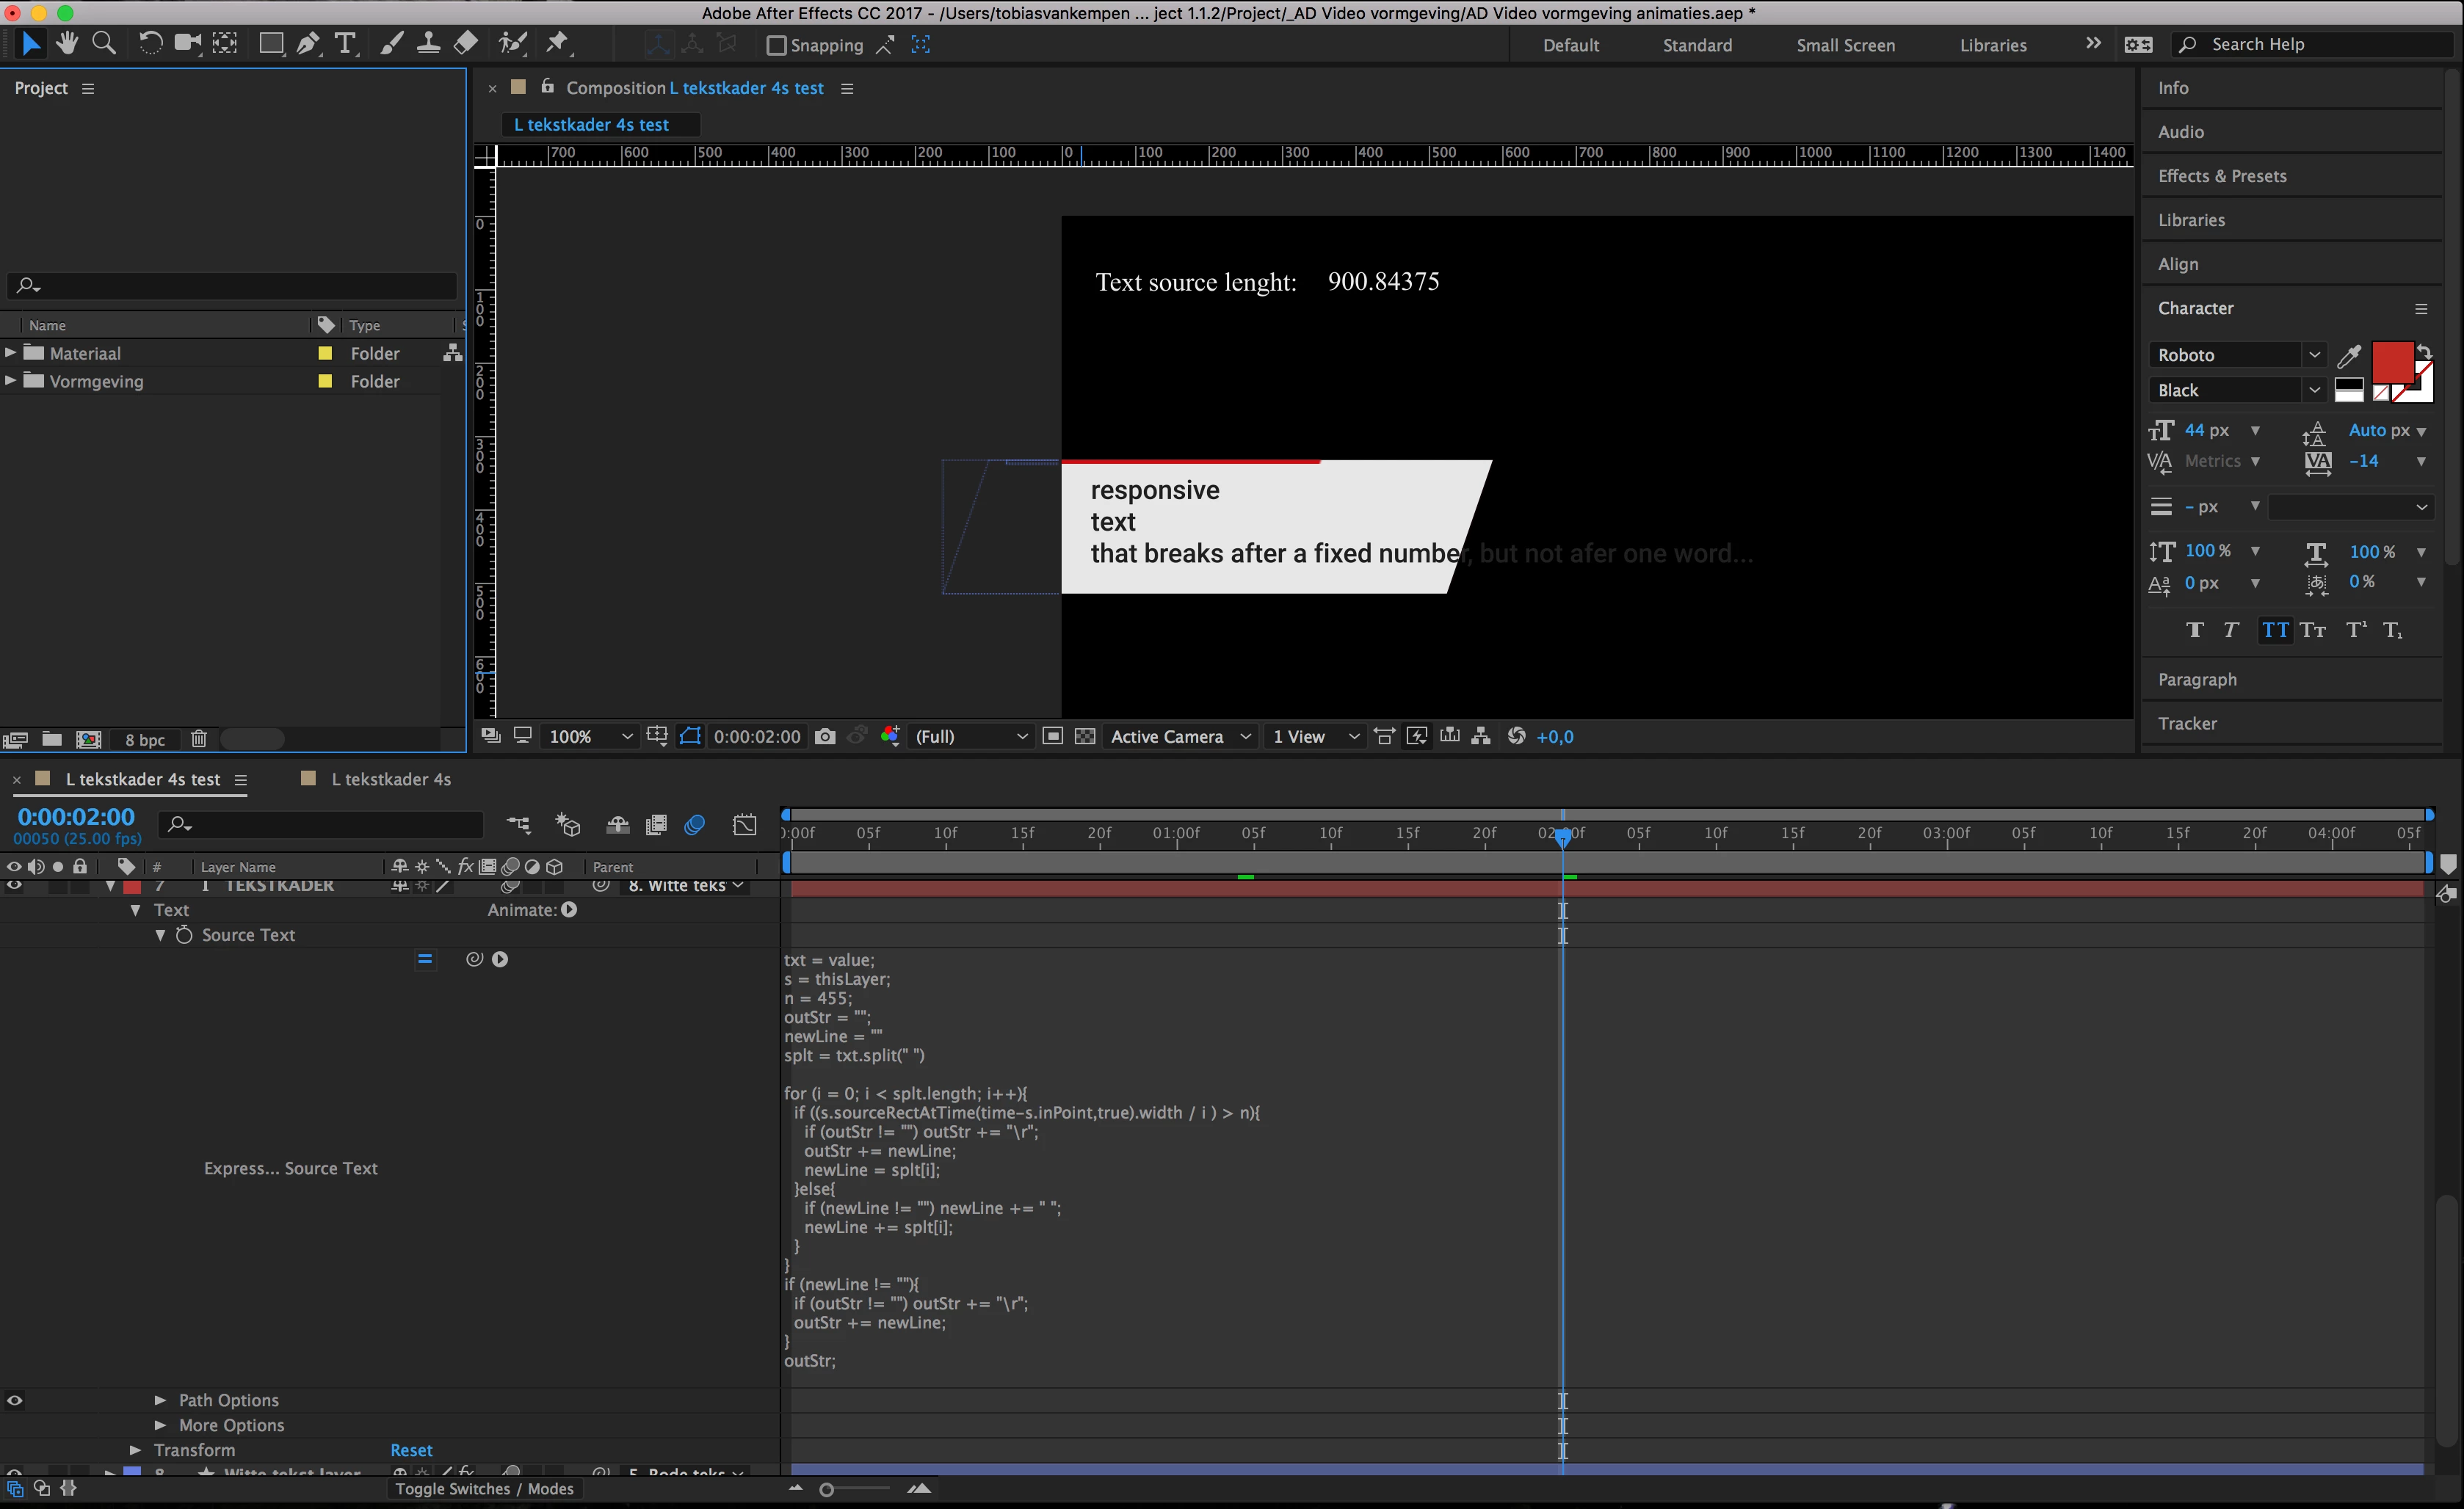This screenshot has height=1509, width=2464.
Task: Click the red fill color swatch
Action: click(2392, 362)
